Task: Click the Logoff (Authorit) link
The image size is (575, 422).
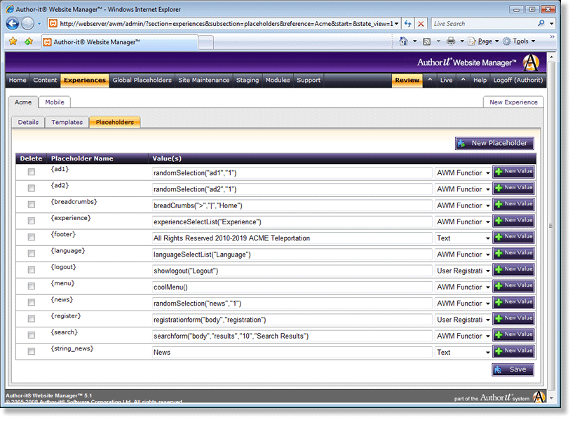Action: click(517, 80)
